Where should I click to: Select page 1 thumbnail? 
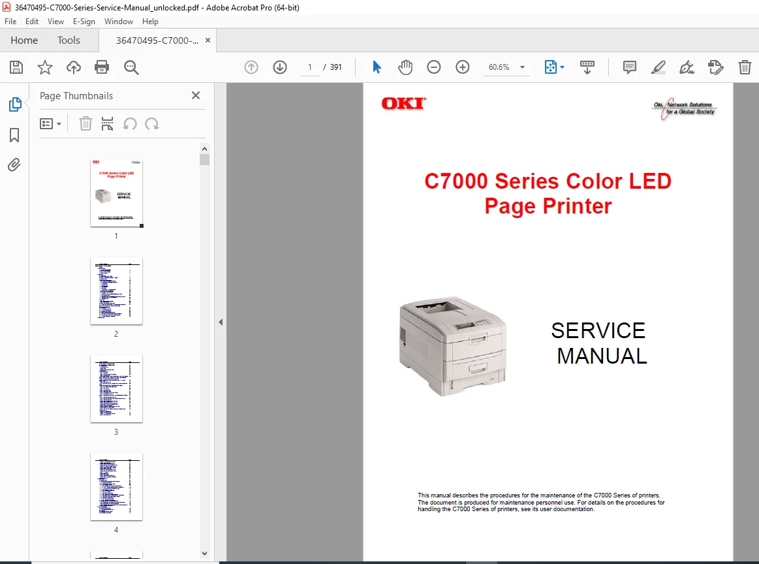(116, 193)
